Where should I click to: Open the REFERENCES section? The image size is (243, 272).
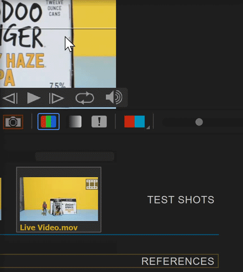click(109, 261)
